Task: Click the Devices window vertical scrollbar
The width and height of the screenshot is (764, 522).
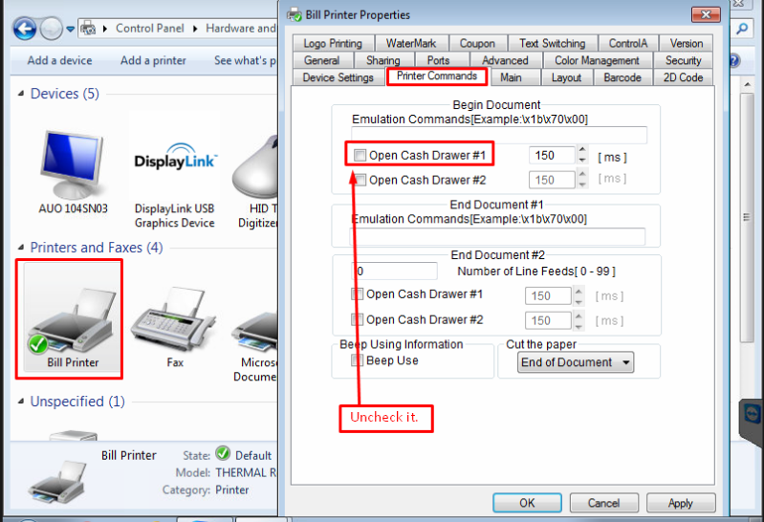Action: (x=747, y=217)
